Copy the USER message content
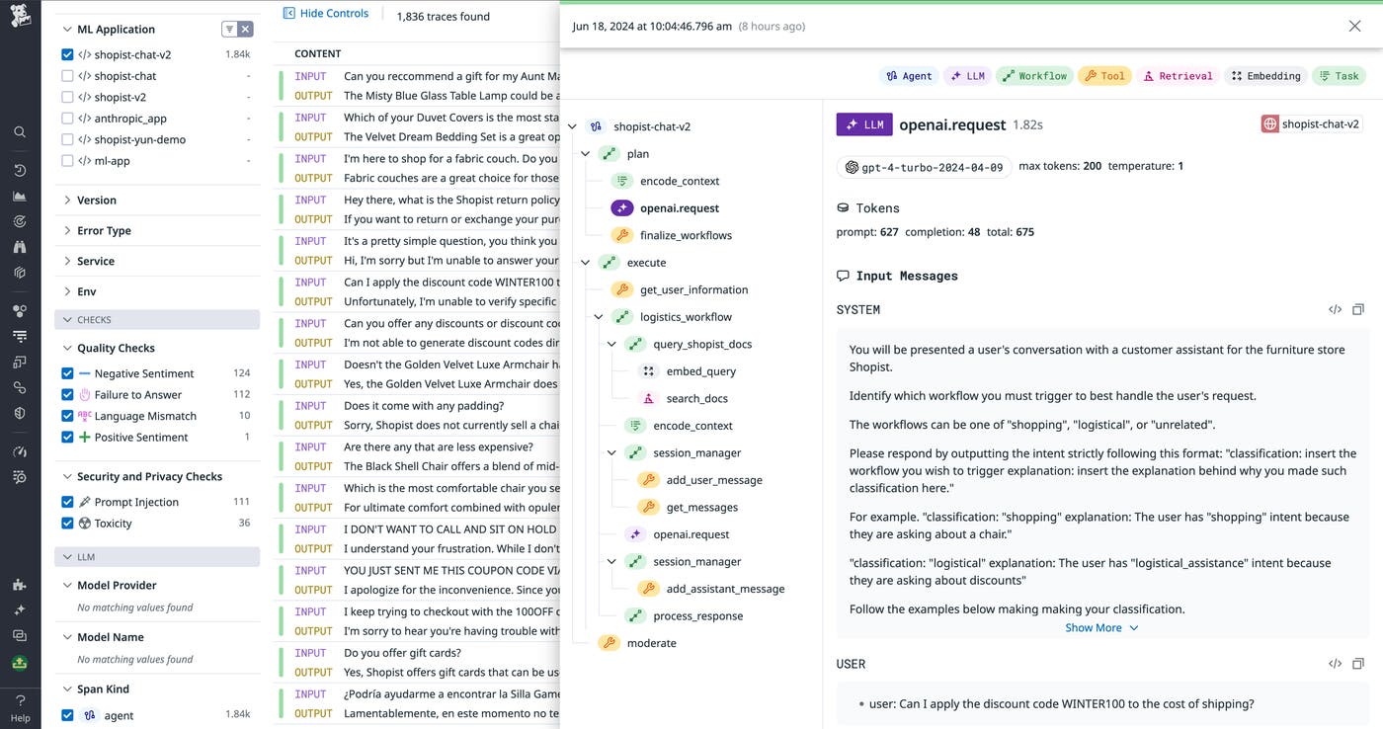This screenshot has height=729, width=1383. (x=1358, y=664)
